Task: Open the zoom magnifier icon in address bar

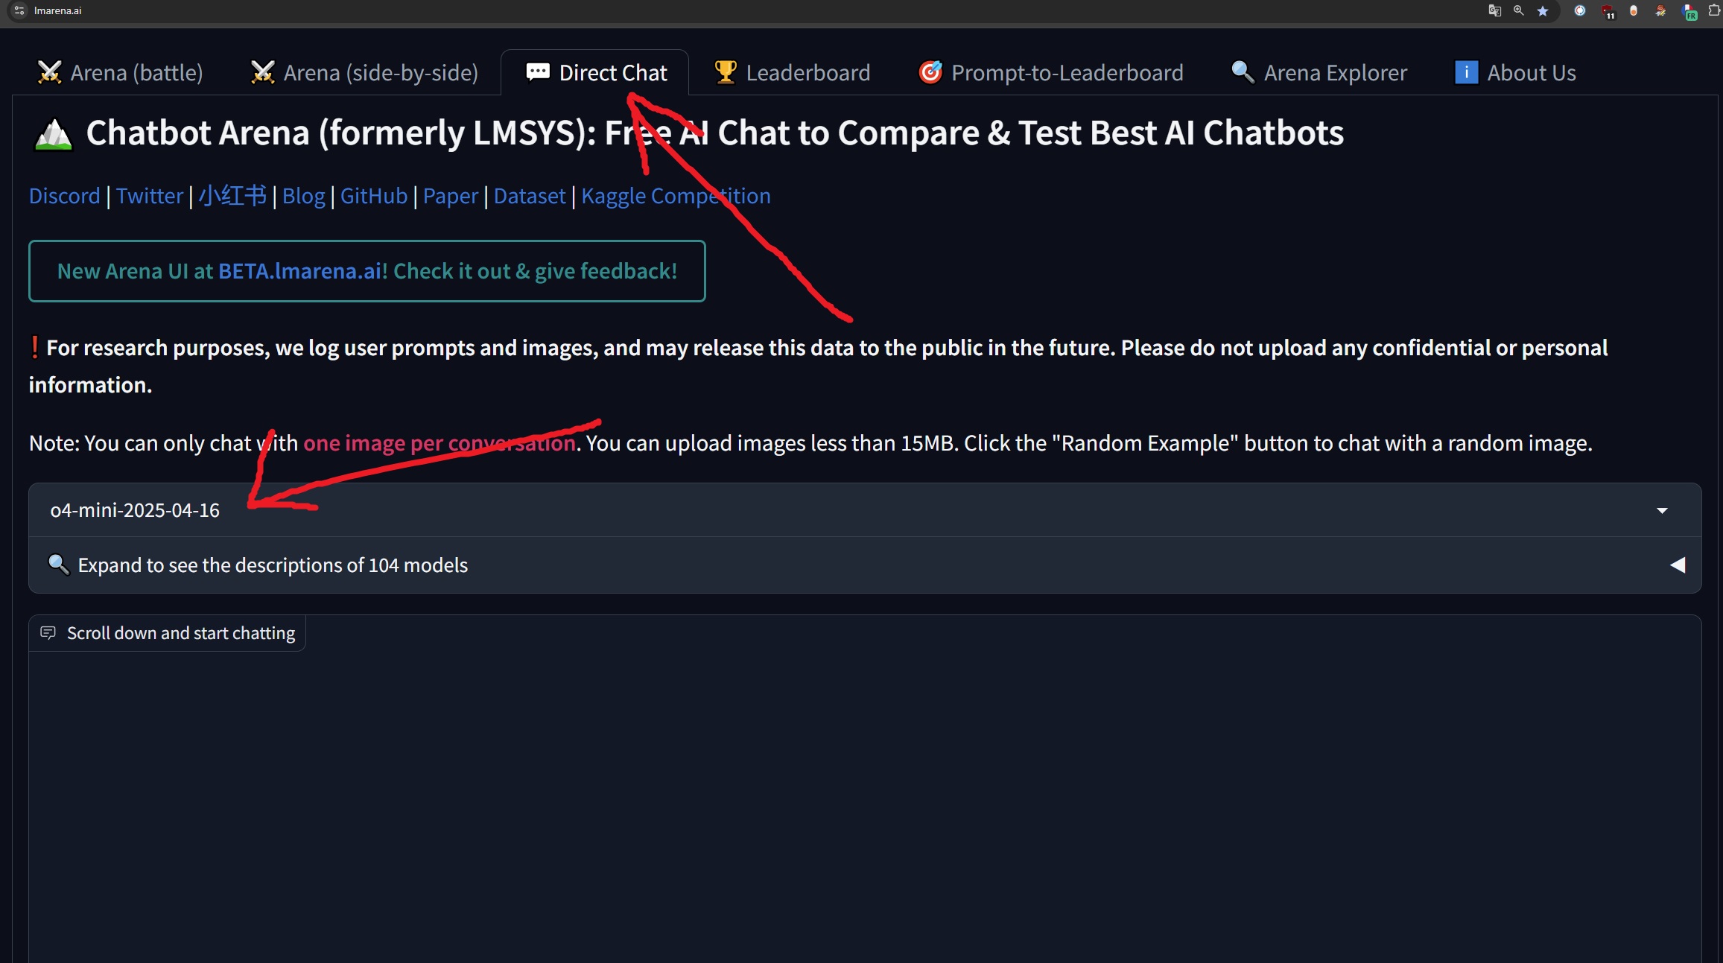Action: click(x=1518, y=10)
